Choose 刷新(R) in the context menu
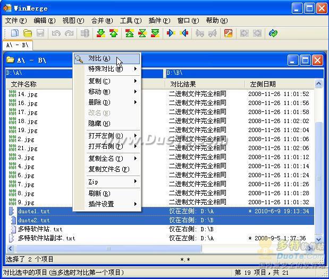 [107, 193]
